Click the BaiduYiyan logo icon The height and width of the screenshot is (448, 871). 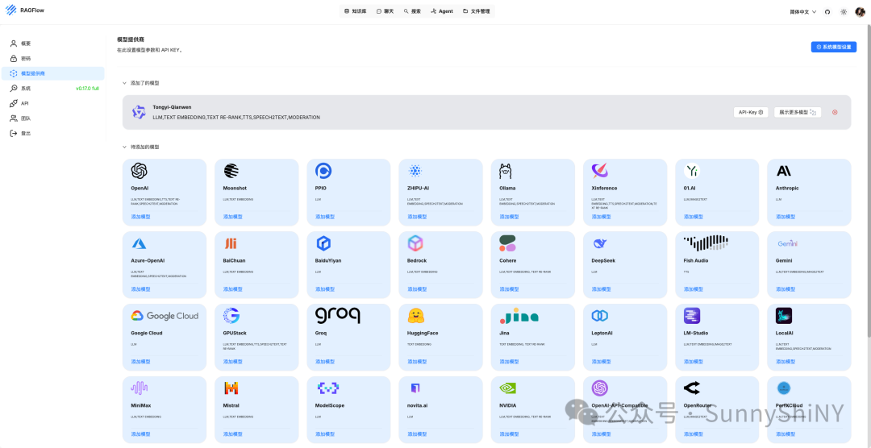click(323, 243)
